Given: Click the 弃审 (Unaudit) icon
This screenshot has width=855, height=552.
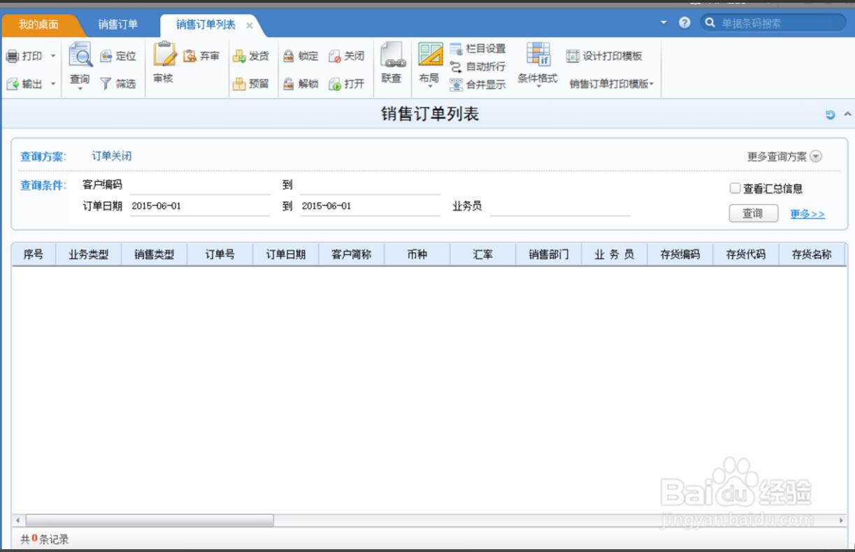Looking at the screenshot, I should pyautogui.click(x=190, y=56).
